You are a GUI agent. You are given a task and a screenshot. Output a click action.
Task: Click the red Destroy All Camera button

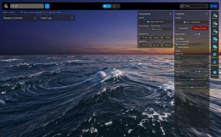click(x=200, y=28)
